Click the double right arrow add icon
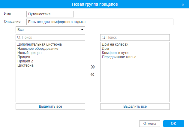This screenshot has height=132, width=189. (93, 67)
